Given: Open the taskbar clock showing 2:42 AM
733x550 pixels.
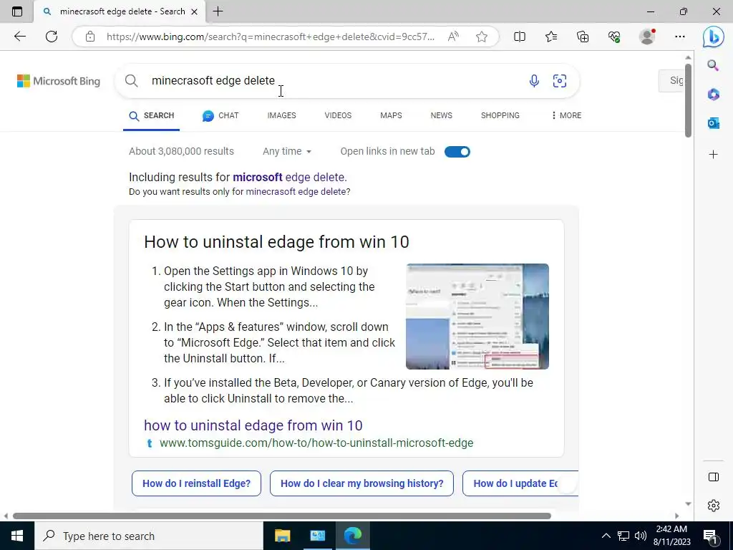Looking at the screenshot, I should pyautogui.click(x=671, y=536).
